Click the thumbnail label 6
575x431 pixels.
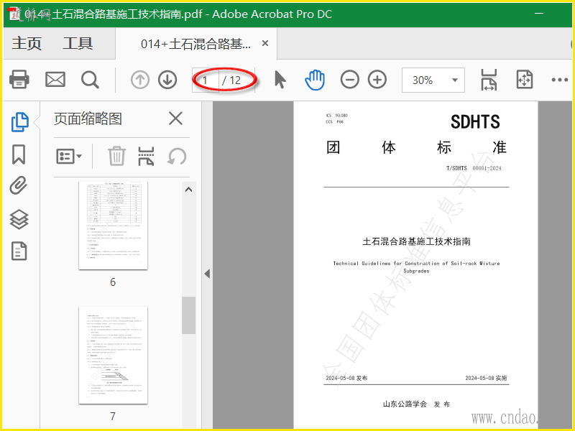(113, 282)
